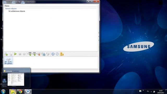Image resolution: width=167 pixels, height=94 pixels.
Task: Select the [DT - 0] (F:) virtual drive
Action: (8, 61)
